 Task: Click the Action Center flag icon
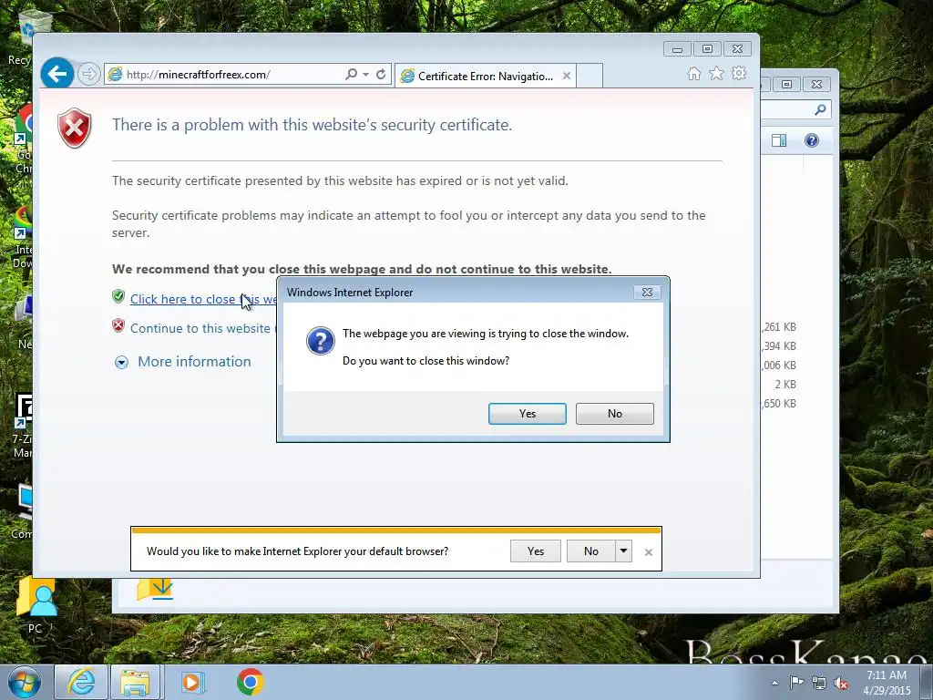(796, 683)
